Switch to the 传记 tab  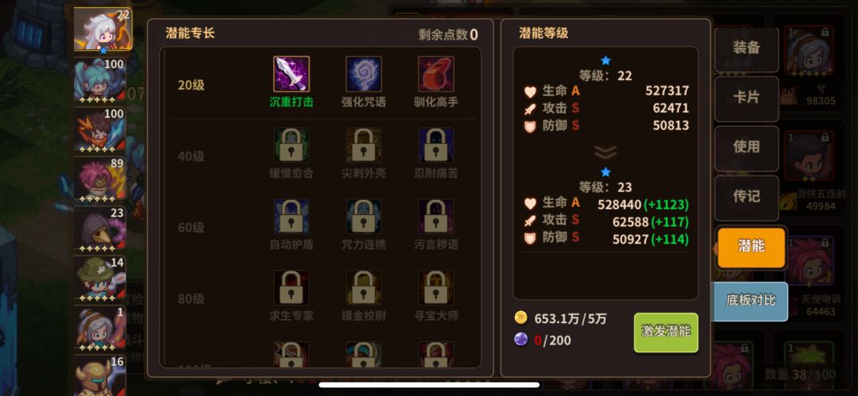[x=746, y=197]
